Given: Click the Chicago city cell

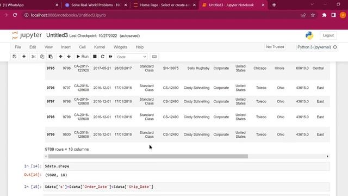Looking at the screenshot, I should pyautogui.click(x=260, y=68).
